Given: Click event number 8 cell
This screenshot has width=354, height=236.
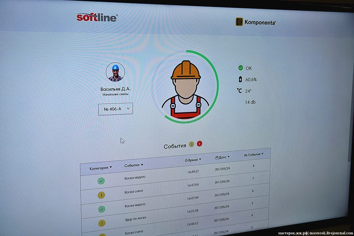Looking at the screenshot, I should click(x=253, y=166).
